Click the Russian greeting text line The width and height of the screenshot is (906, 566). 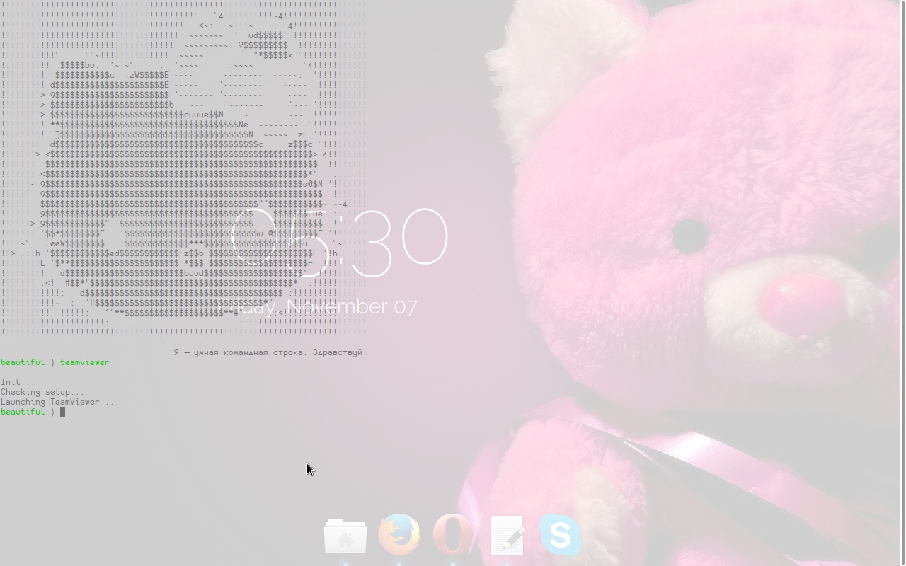click(270, 352)
